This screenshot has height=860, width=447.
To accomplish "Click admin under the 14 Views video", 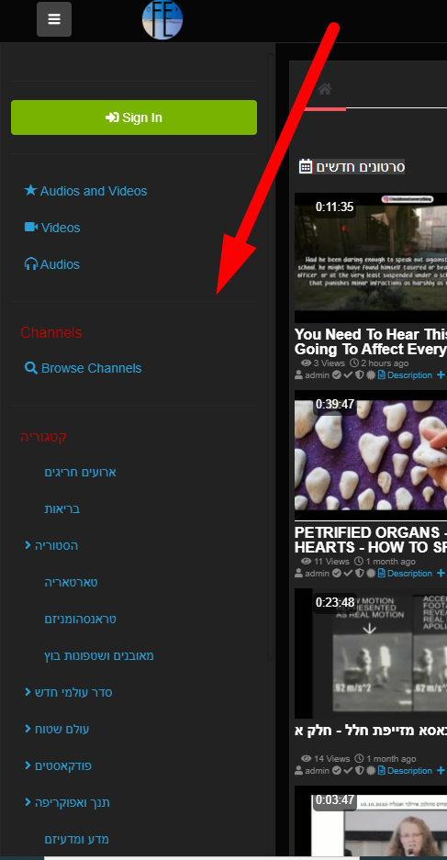I will click(x=317, y=771).
